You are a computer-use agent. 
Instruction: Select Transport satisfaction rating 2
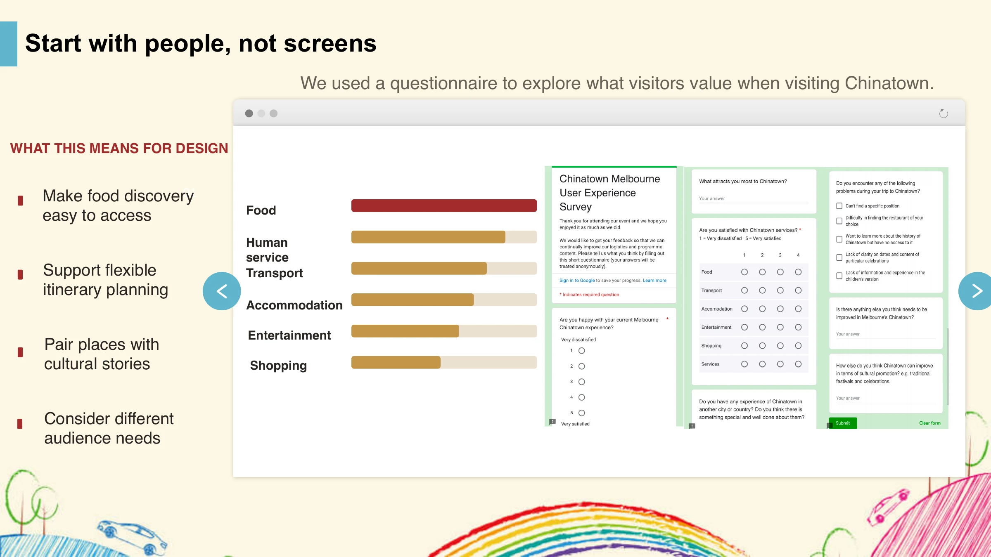pos(762,290)
